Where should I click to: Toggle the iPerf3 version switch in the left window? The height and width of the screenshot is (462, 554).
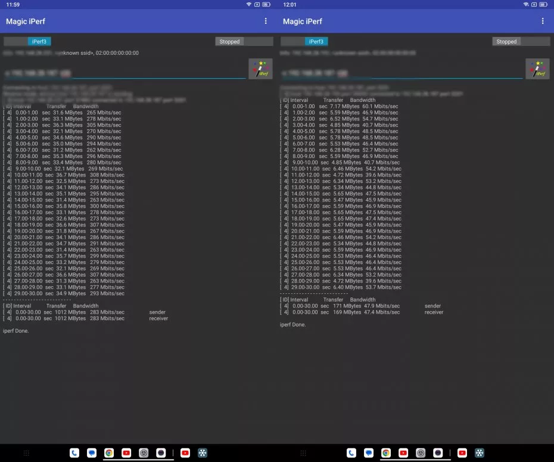(28, 42)
